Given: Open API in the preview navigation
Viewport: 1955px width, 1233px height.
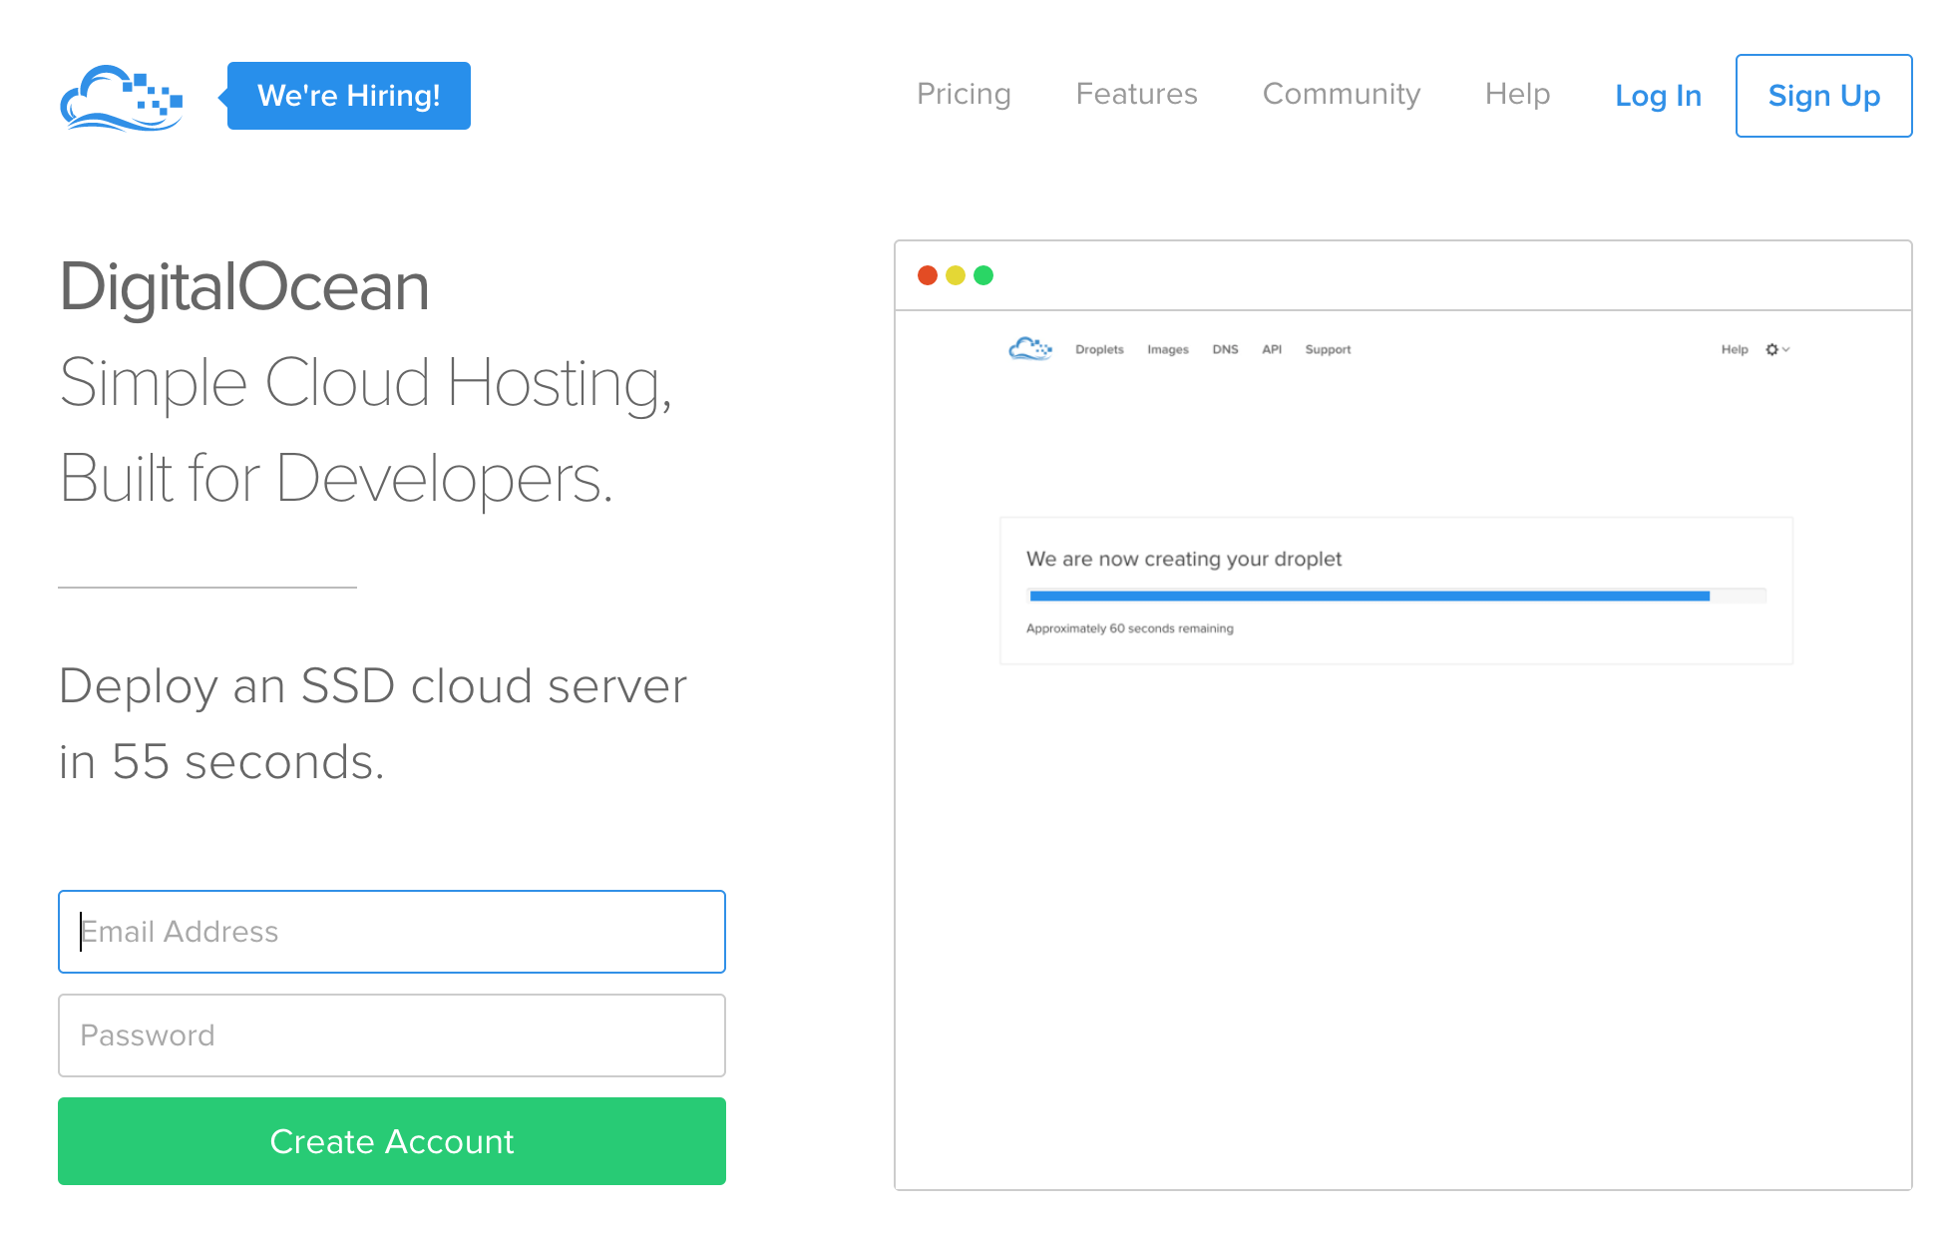Looking at the screenshot, I should click(x=1272, y=350).
